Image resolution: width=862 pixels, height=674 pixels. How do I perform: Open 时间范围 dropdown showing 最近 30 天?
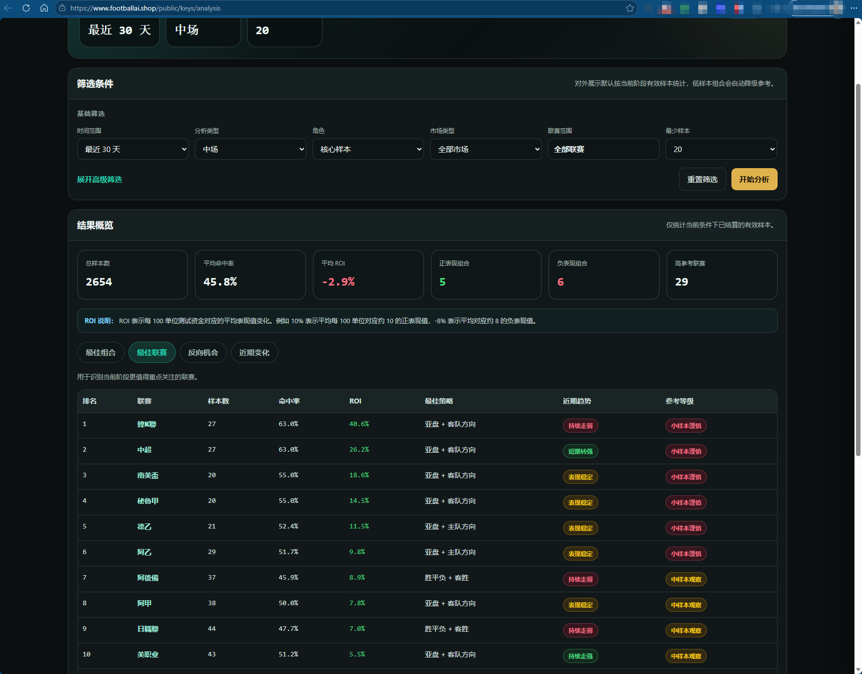pos(133,149)
